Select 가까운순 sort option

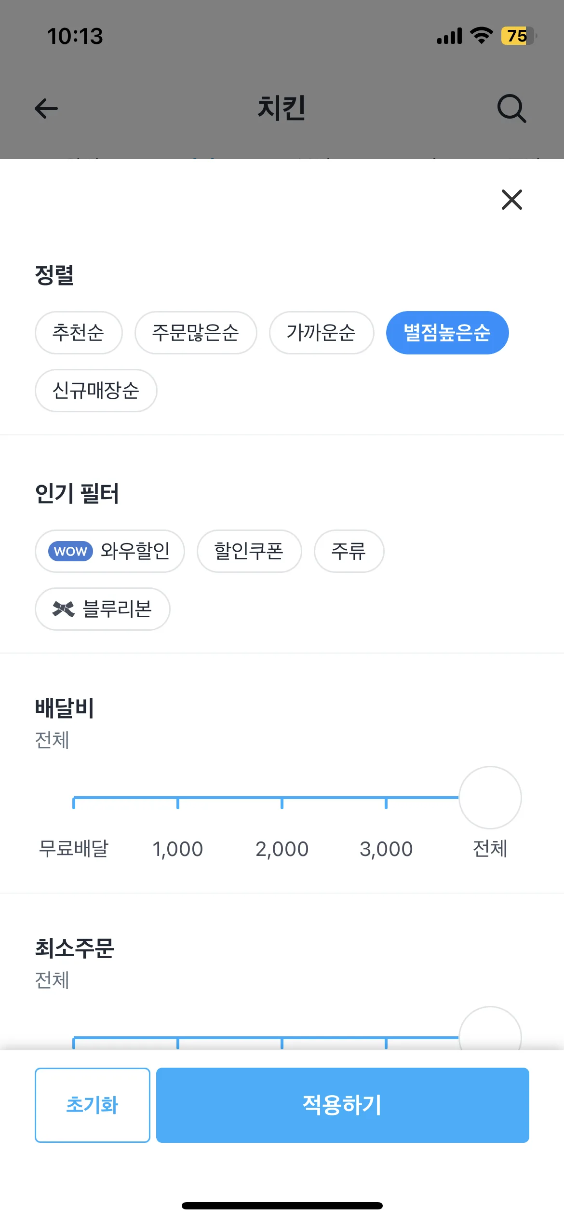pos(322,333)
